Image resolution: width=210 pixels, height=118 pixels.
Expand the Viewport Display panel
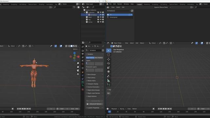94,84
